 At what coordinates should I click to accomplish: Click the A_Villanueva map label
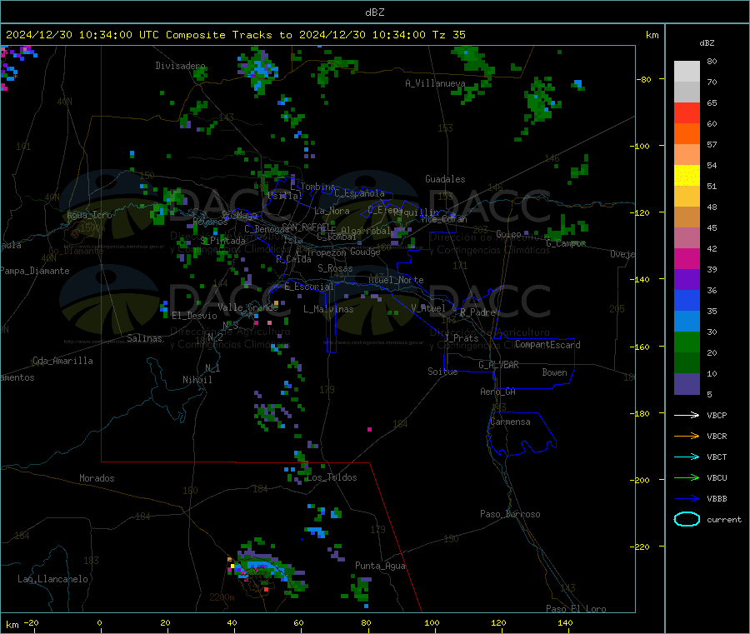point(435,83)
